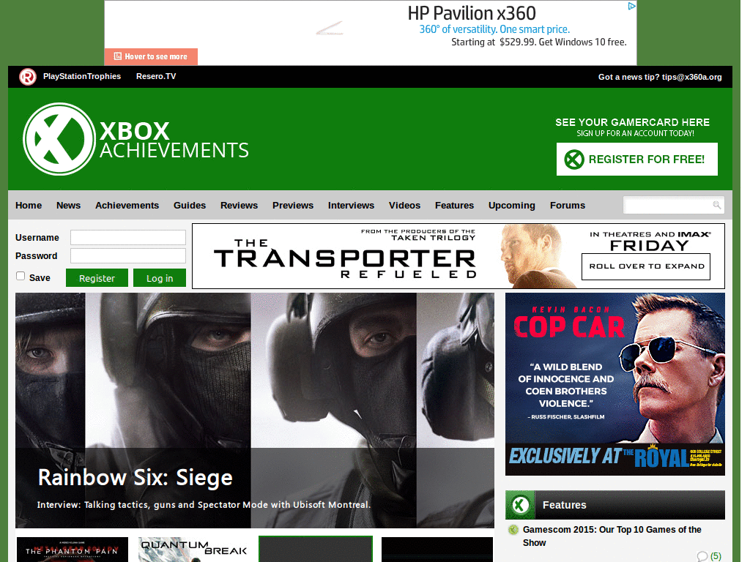Screen dimensions: 750x562
Task: Click the HP Pavilion x360 ad banner
Action: coord(371,32)
